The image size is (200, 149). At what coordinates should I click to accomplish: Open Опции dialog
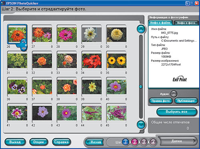click(x=38, y=142)
